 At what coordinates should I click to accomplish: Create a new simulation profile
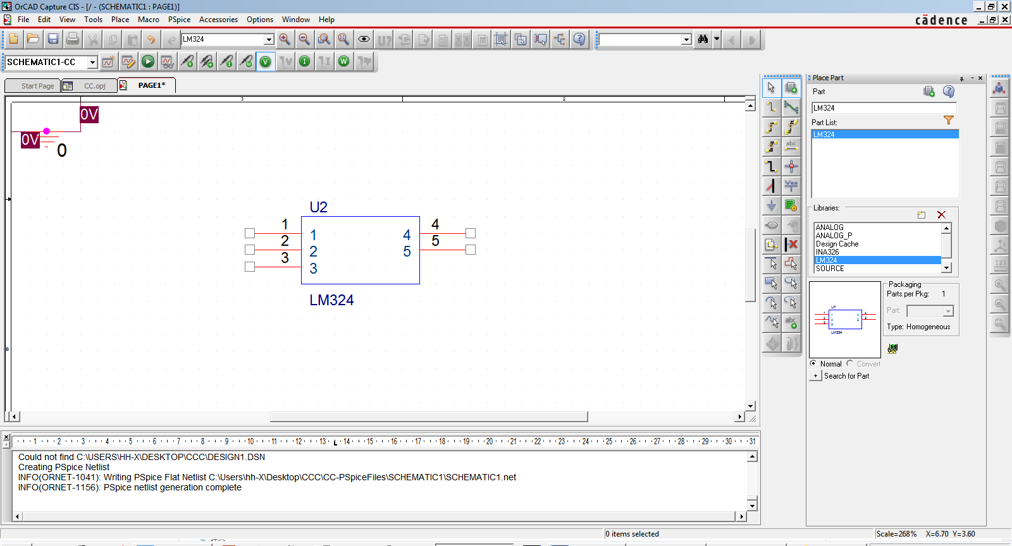(108, 61)
